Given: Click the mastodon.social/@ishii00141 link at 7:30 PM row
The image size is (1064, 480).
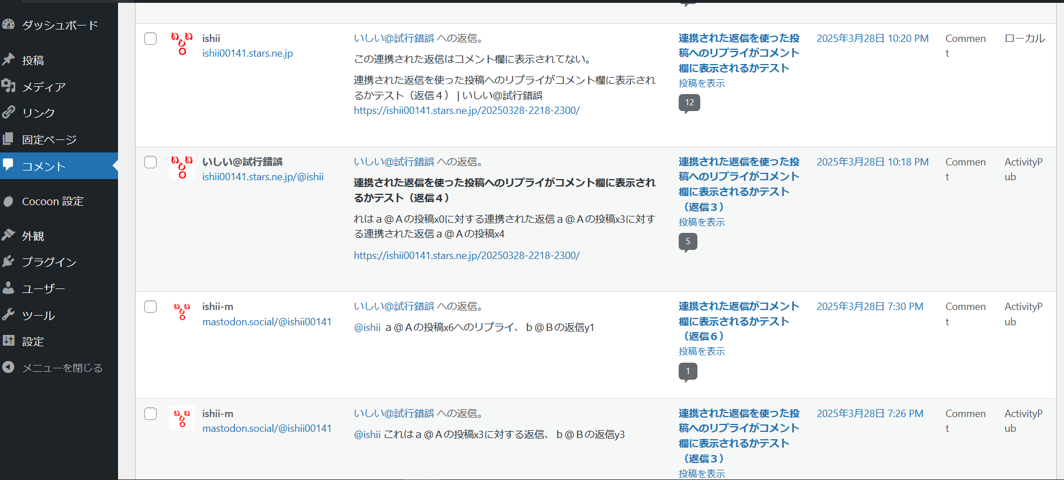Looking at the screenshot, I should (267, 322).
